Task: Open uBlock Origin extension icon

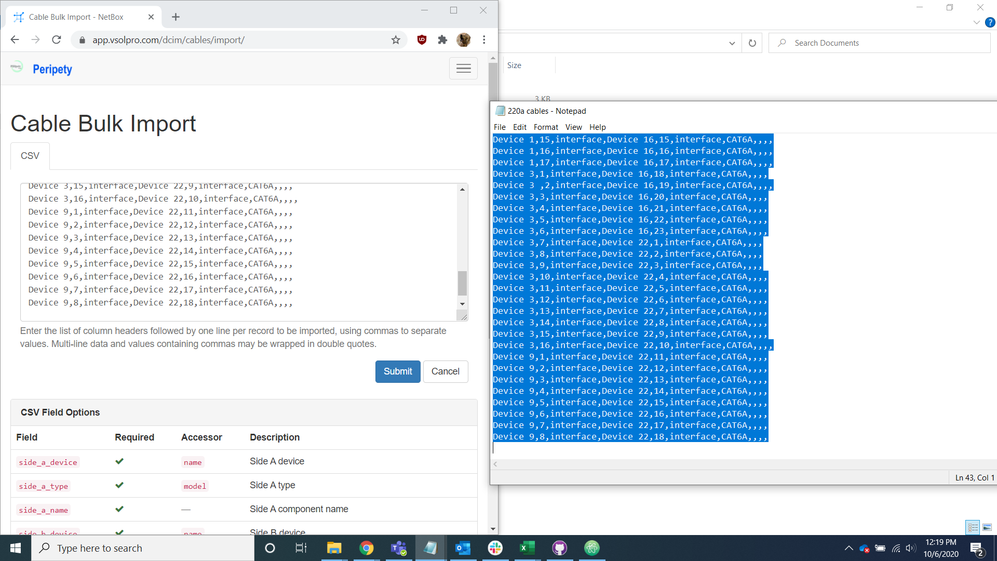Action: click(422, 40)
